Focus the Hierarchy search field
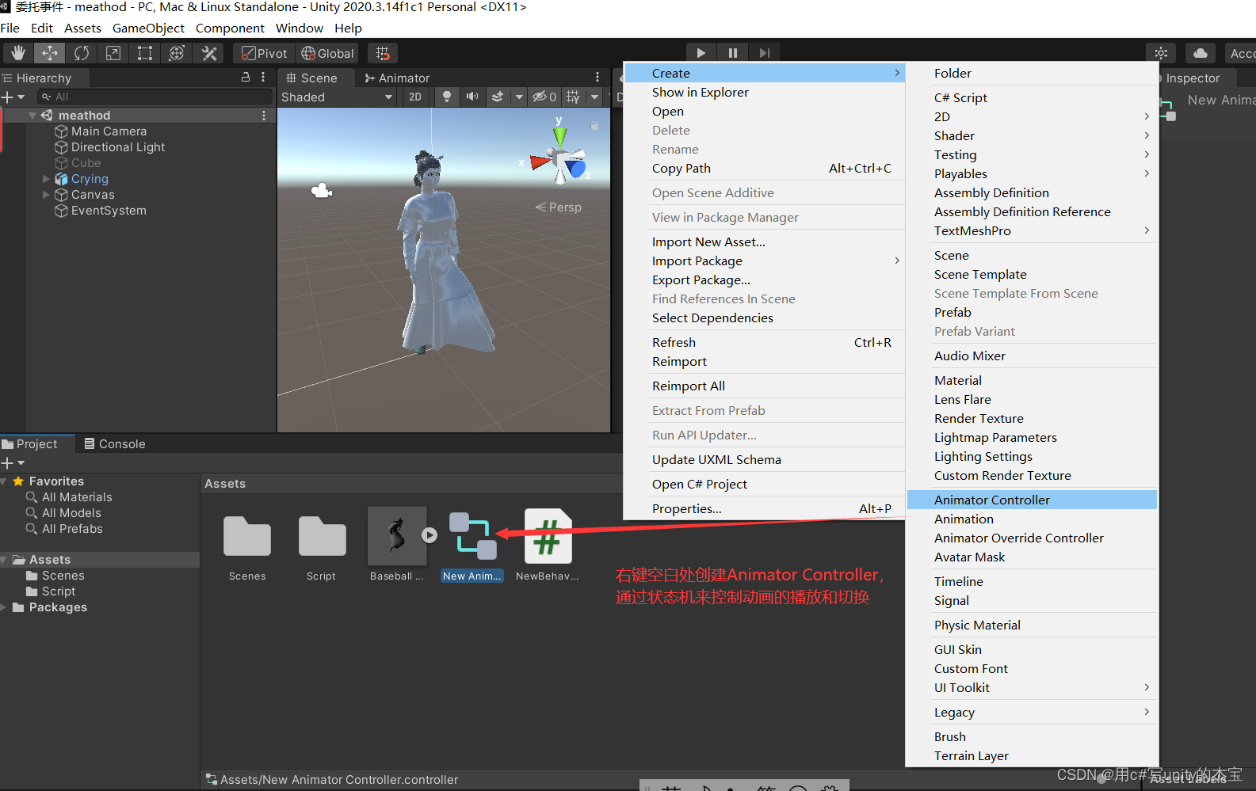Viewport: 1256px width, 791px height. click(155, 97)
